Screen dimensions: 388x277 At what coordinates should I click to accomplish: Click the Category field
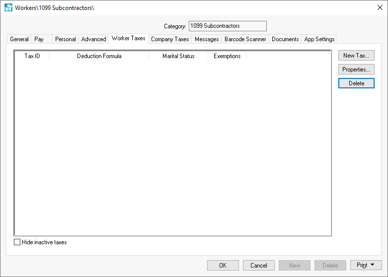click(228, 26)
